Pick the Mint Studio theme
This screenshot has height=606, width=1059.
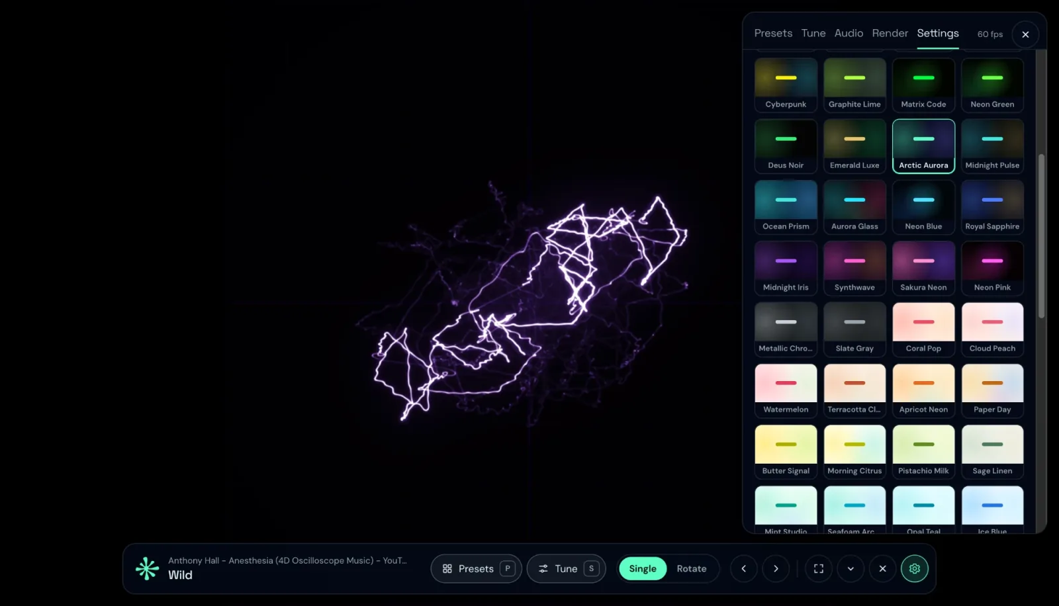coord(786,509)
